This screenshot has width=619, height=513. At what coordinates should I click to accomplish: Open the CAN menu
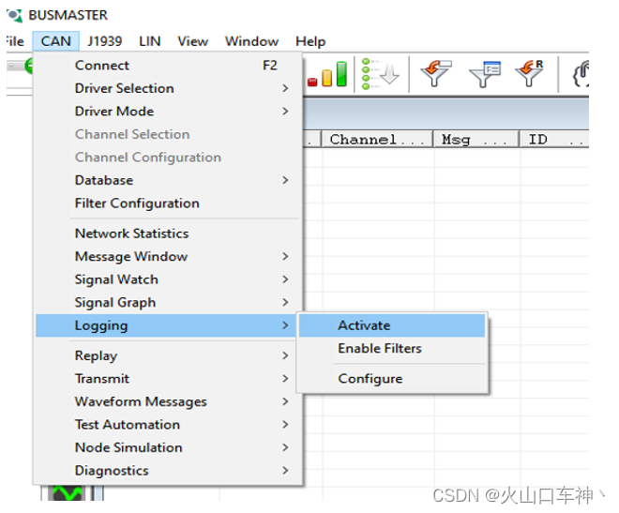point(55,41)
